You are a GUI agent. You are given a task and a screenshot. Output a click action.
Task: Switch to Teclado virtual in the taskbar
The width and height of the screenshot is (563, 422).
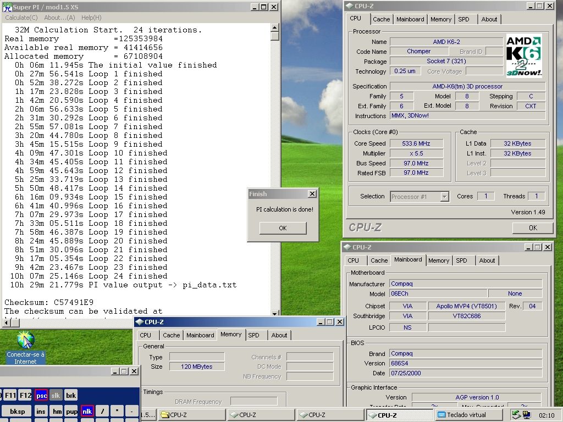pos(470,415)
